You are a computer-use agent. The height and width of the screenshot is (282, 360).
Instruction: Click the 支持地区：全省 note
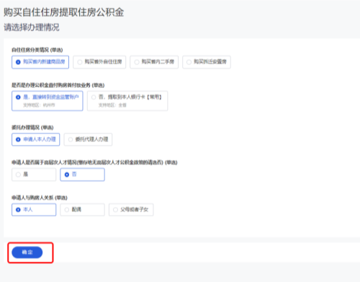[112, 105]
